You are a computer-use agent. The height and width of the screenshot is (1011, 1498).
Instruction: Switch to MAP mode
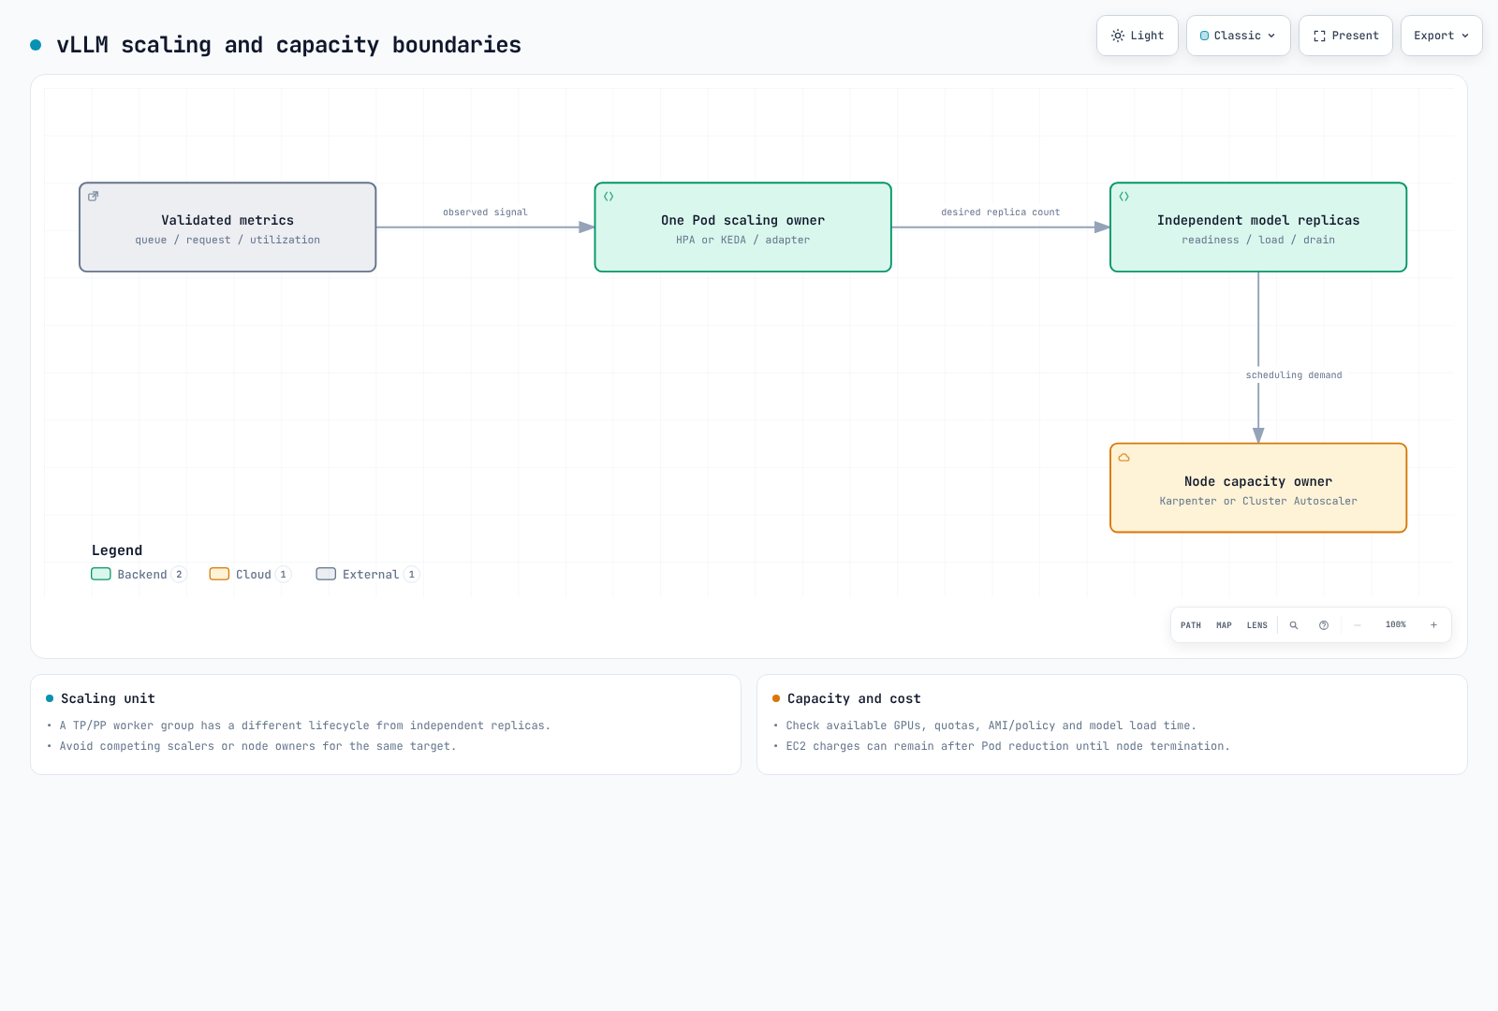[1224, 625]
